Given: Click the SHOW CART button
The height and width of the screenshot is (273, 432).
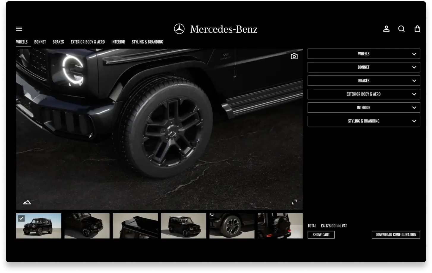Looking at the screenshot, I should [321, 234].
